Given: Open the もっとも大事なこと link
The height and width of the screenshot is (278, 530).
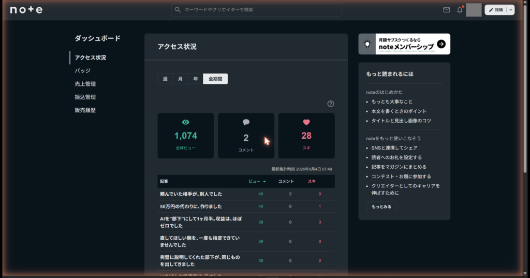Looking at the screenshot, I should (392, 101).
